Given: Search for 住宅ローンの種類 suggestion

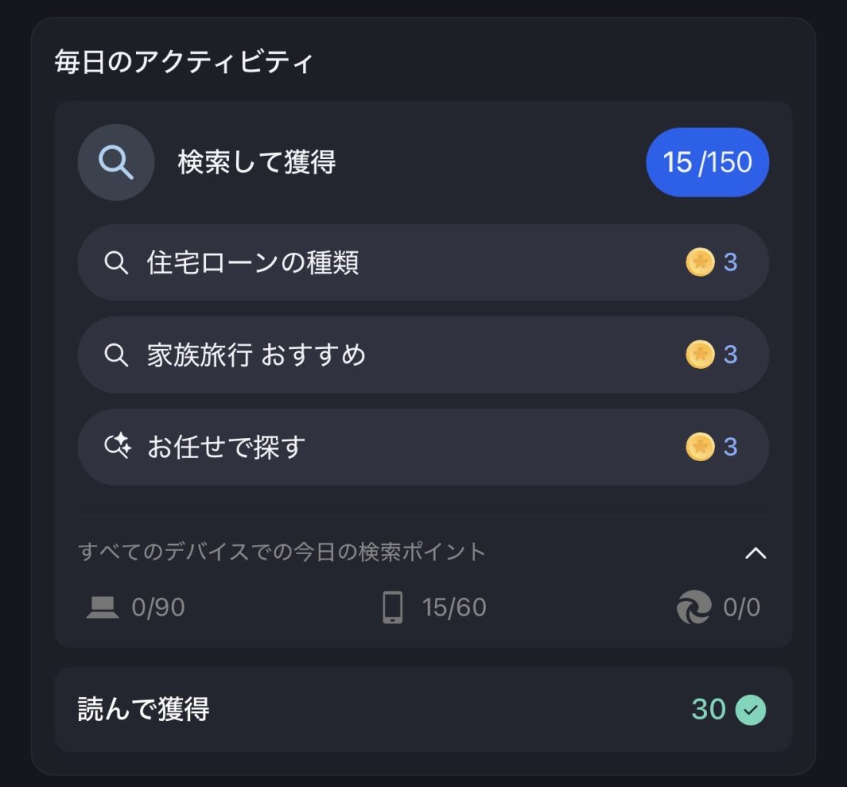Looking at the screenshot, I should click(x=252, y=263).
